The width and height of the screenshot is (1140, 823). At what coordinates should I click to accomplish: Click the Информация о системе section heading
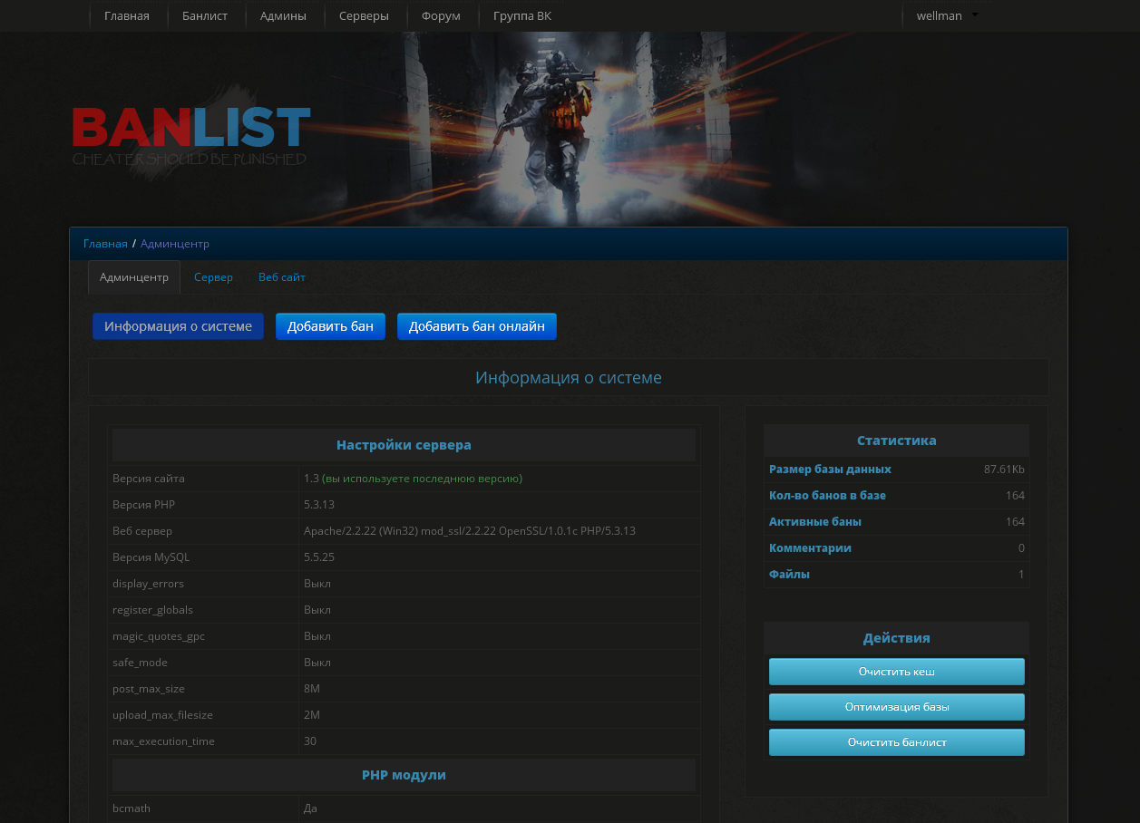[569, 378]
